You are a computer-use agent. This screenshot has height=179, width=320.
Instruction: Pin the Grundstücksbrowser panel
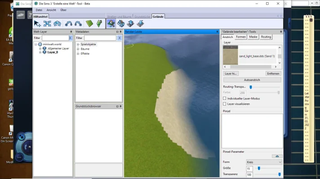[x=120, y=106]
